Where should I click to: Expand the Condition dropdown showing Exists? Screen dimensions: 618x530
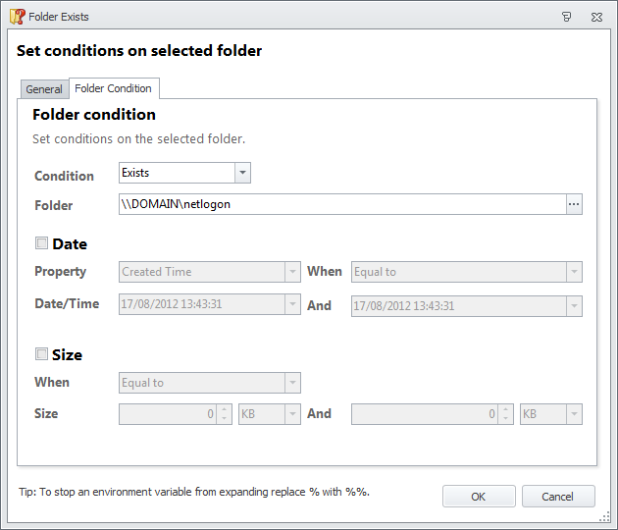tap(242, 173)
